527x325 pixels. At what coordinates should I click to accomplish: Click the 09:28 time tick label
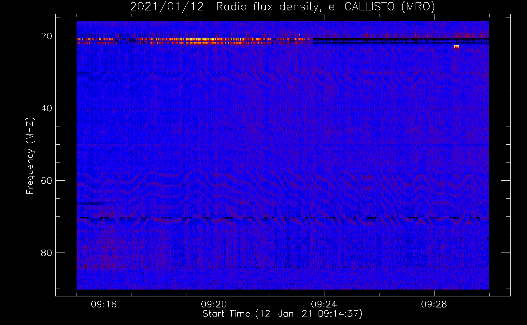coord(434,305)
